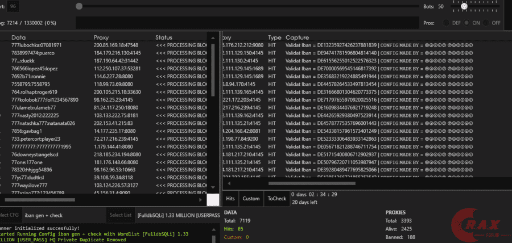Select the 777lubochka:07081971 data row

click(x=36, y=45)
